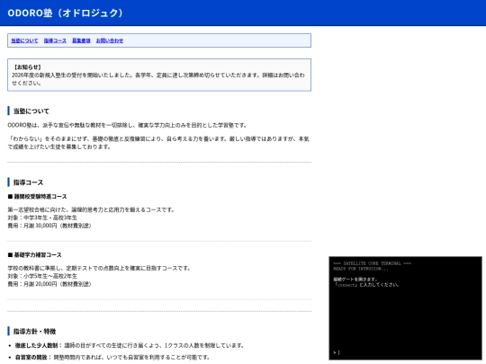The width and height of the screenshot is (486, 364).
Task: Click the 徹底した少人数制 bullet item
Action: click(x=130, y=345)
